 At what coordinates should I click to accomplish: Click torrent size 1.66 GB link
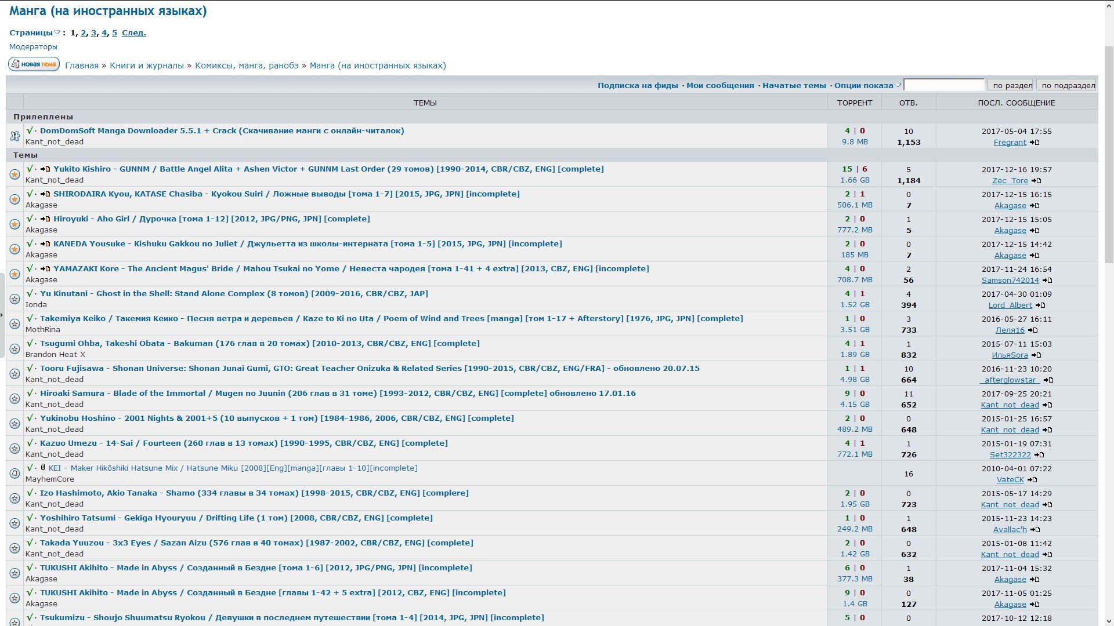[x=855, y=180]
